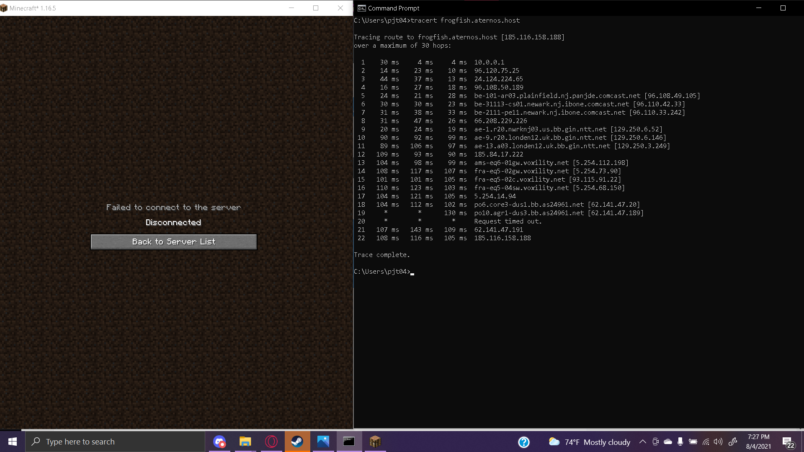Close the Minecraft window
The width and height of the screenshot is (804, 452).
pyautogui.click(x=340, y=8)
